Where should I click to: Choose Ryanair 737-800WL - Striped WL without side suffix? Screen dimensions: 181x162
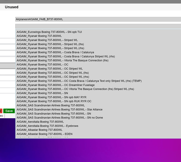47,40
